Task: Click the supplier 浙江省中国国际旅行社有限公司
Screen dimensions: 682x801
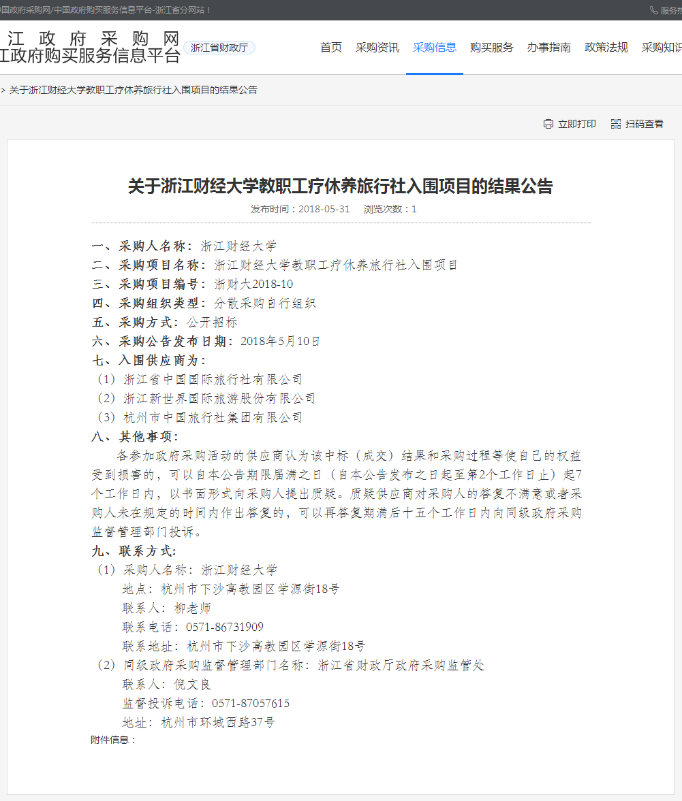Action: (213, 380)
